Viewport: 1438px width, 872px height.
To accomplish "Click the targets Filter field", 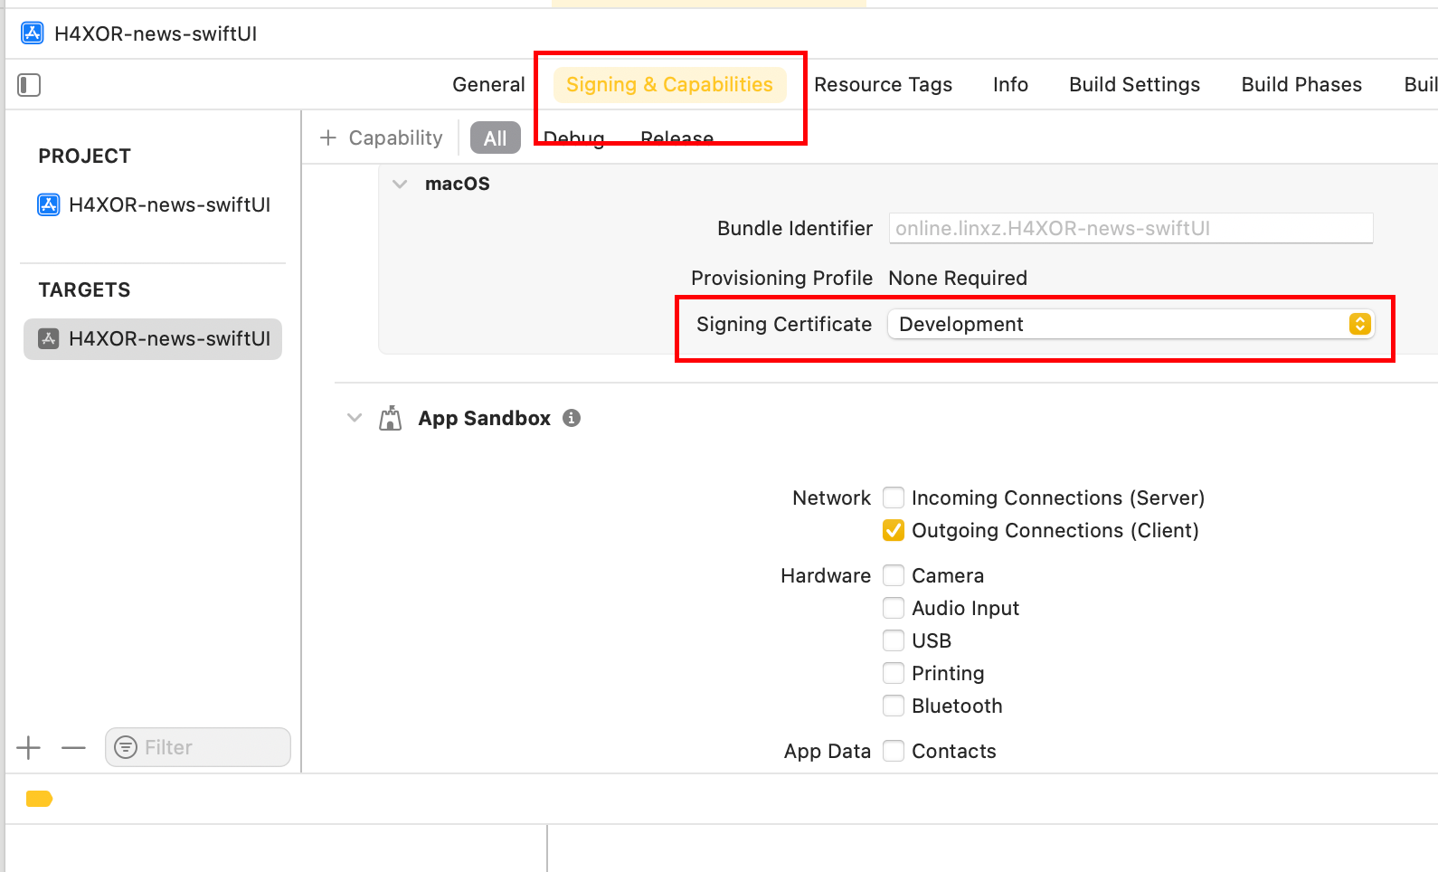I will click(x=198, y=747).
